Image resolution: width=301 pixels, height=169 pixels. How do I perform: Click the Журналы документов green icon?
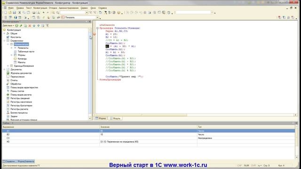coord(8,73)
